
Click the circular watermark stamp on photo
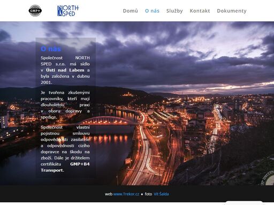268,177
